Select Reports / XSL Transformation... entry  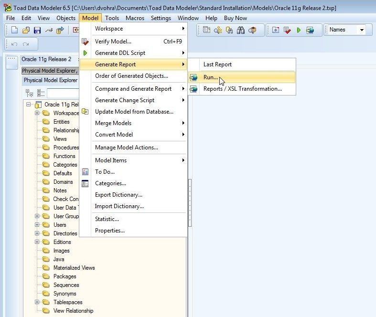point(242,89)
